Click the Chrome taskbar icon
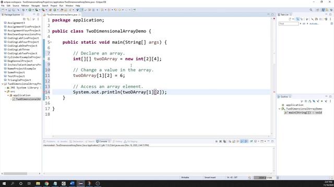 pyautogui.click(x=46, y=183)
